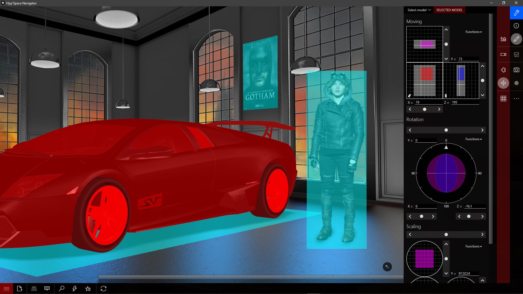The height and width of the screenshot is (294, 523).
Task: Click the magnifier search icon
Action: (x=62, y=289)
